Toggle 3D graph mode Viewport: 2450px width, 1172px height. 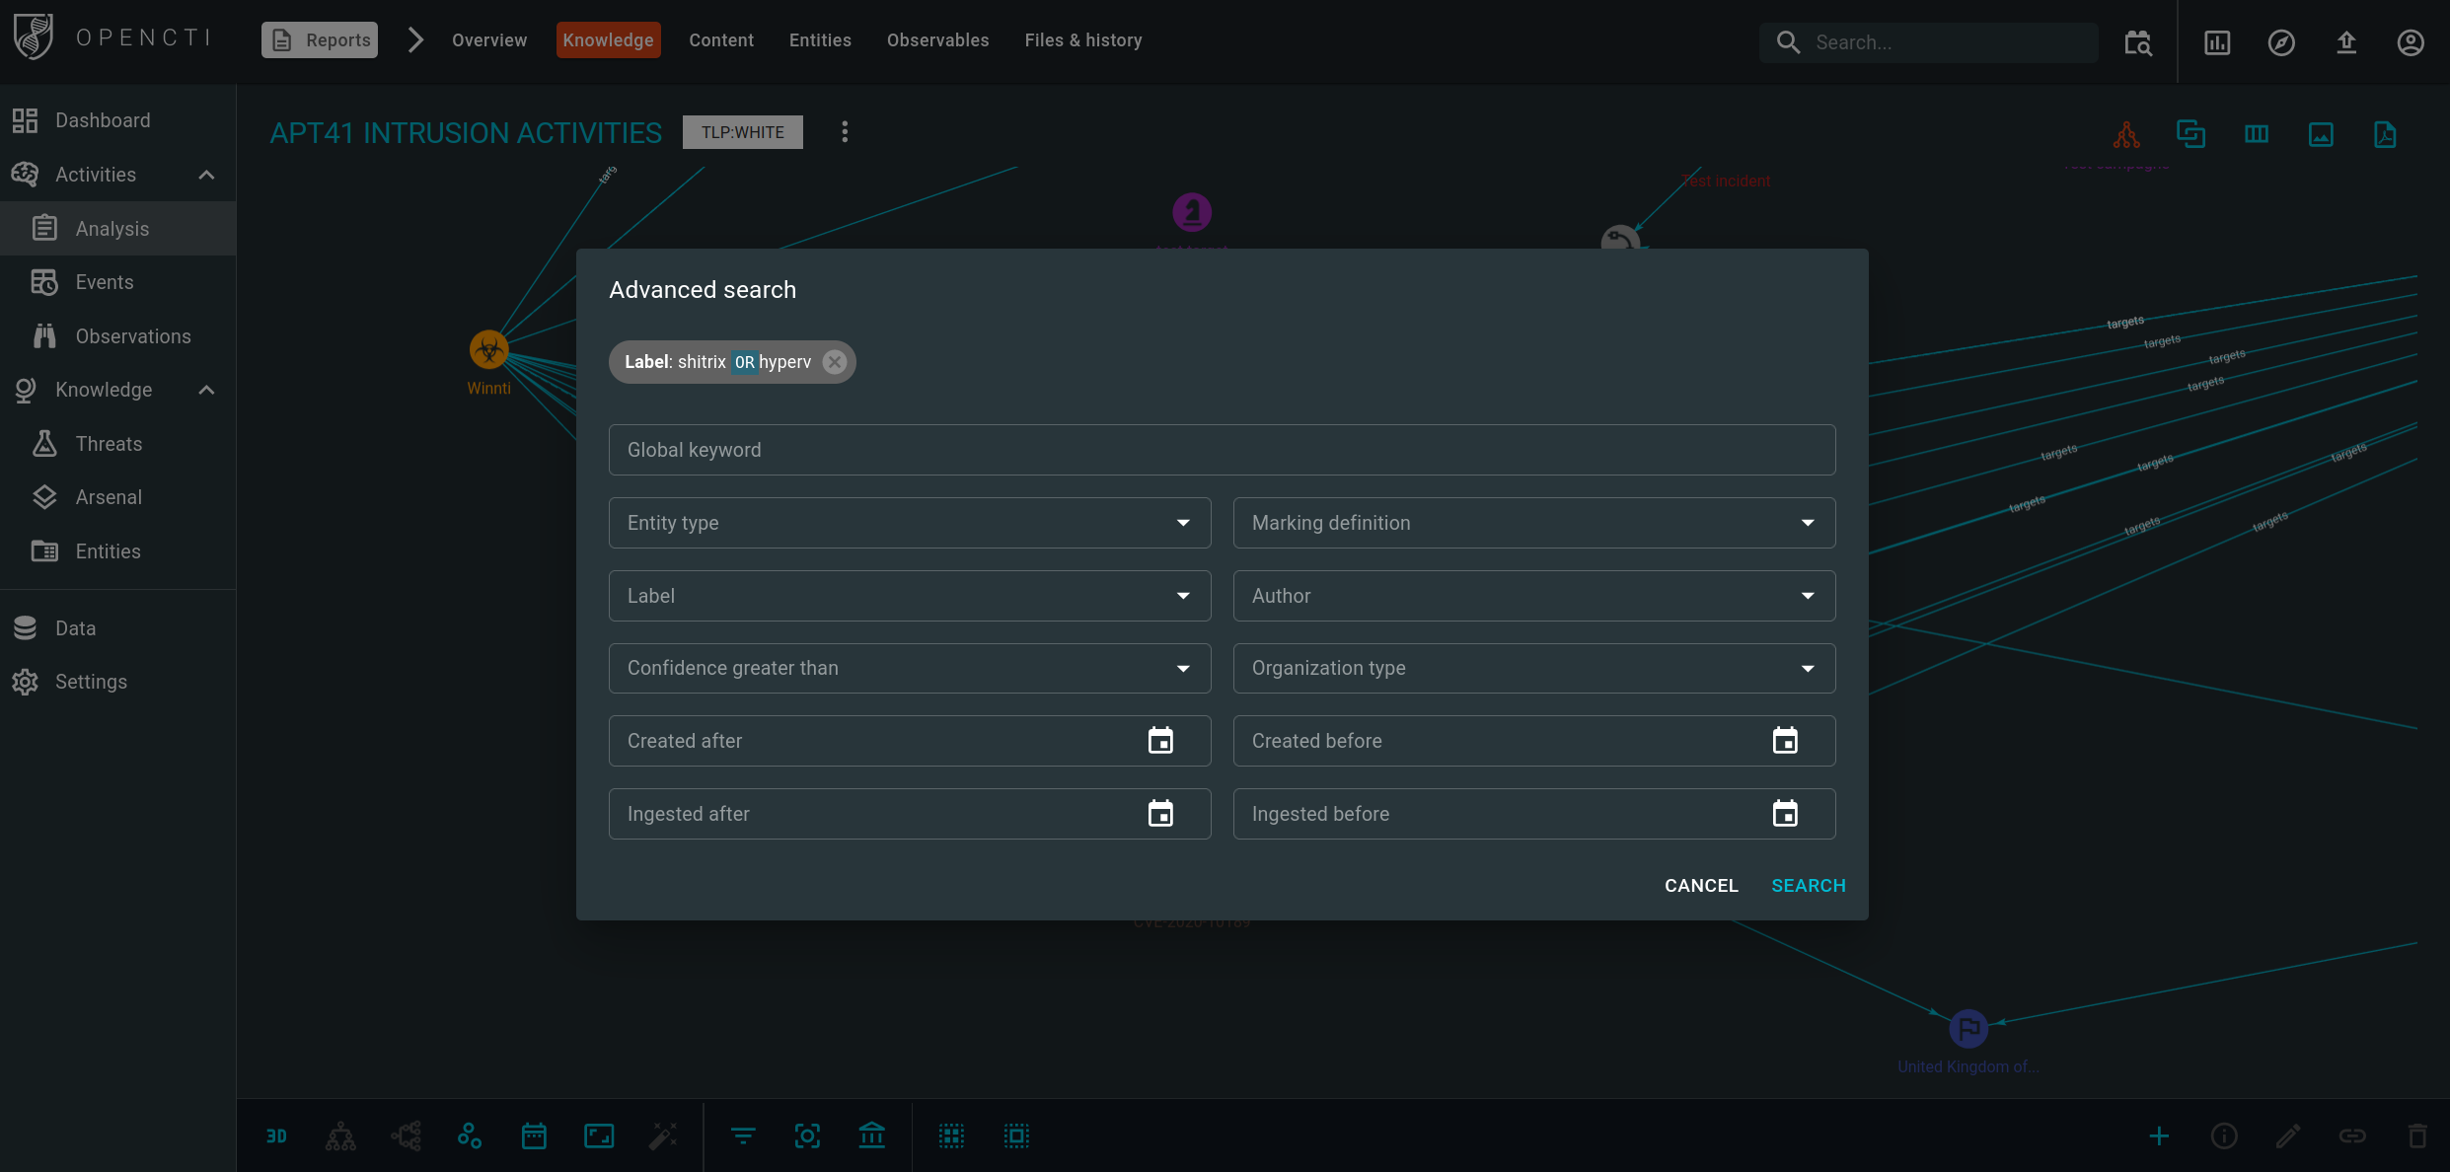point(276,1136)
